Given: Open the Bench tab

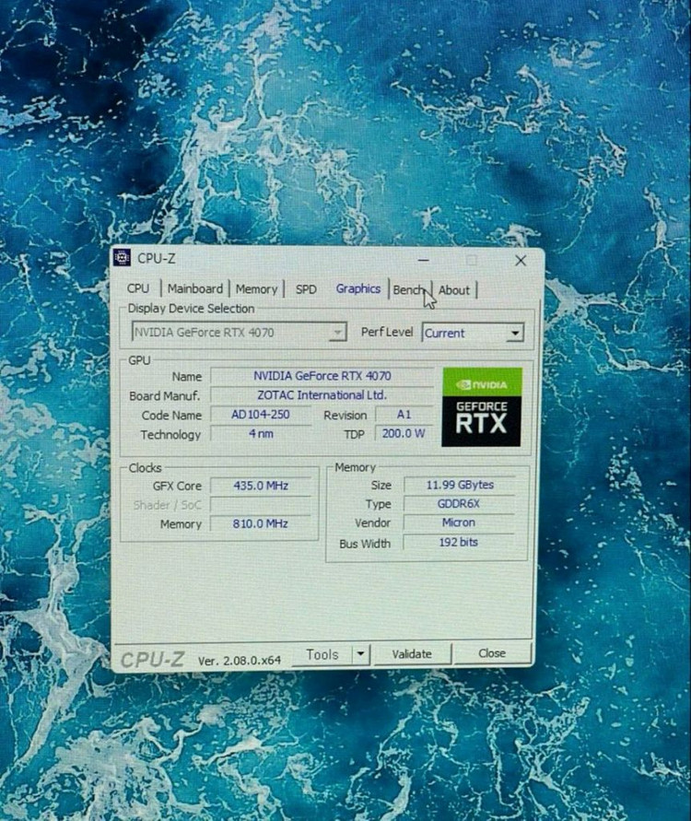Looking at the screenshot, I should point(409,289).
